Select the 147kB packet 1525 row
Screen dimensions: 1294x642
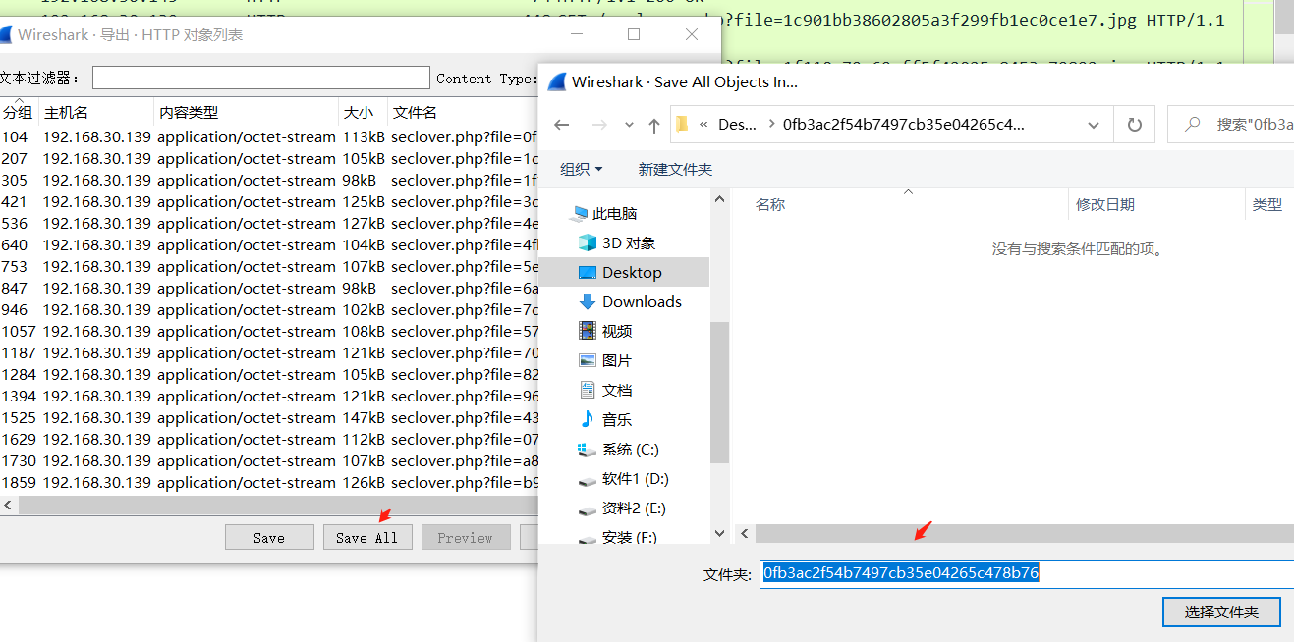(x=269, y=417)
